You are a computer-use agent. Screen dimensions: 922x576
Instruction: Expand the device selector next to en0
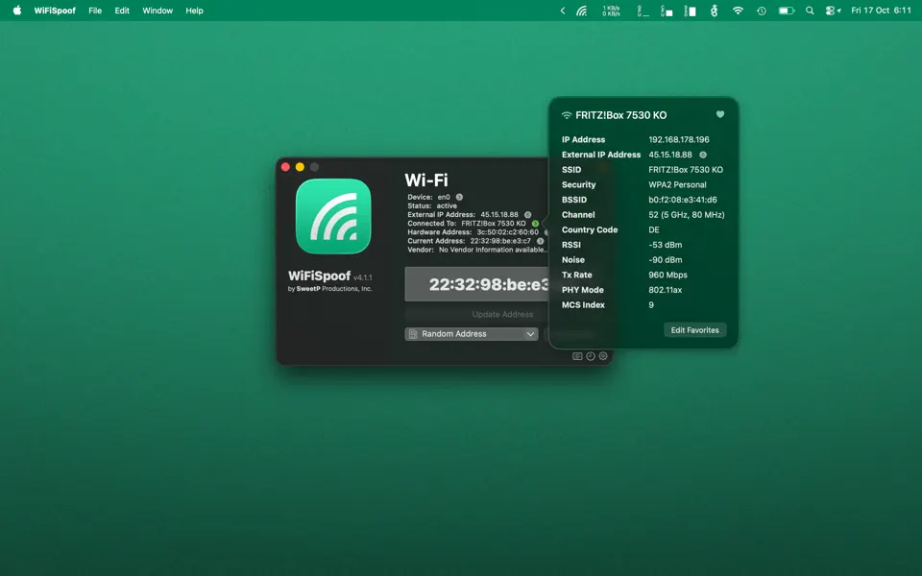tap(460, 198)
